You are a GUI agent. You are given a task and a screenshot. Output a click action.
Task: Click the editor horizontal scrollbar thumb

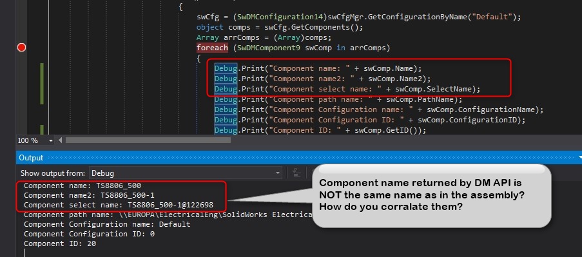tap(148, 140)
